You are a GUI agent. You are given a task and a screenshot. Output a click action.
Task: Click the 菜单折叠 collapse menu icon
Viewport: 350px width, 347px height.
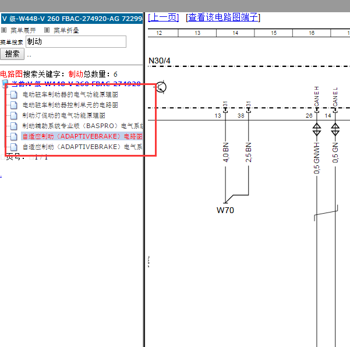pyautogui.click(x=47, y=30)
